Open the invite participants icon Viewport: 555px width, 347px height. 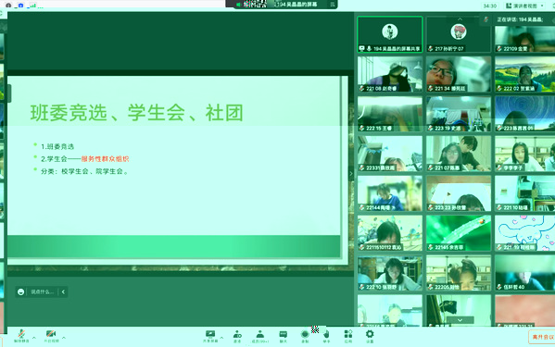[x=237, y=336]
